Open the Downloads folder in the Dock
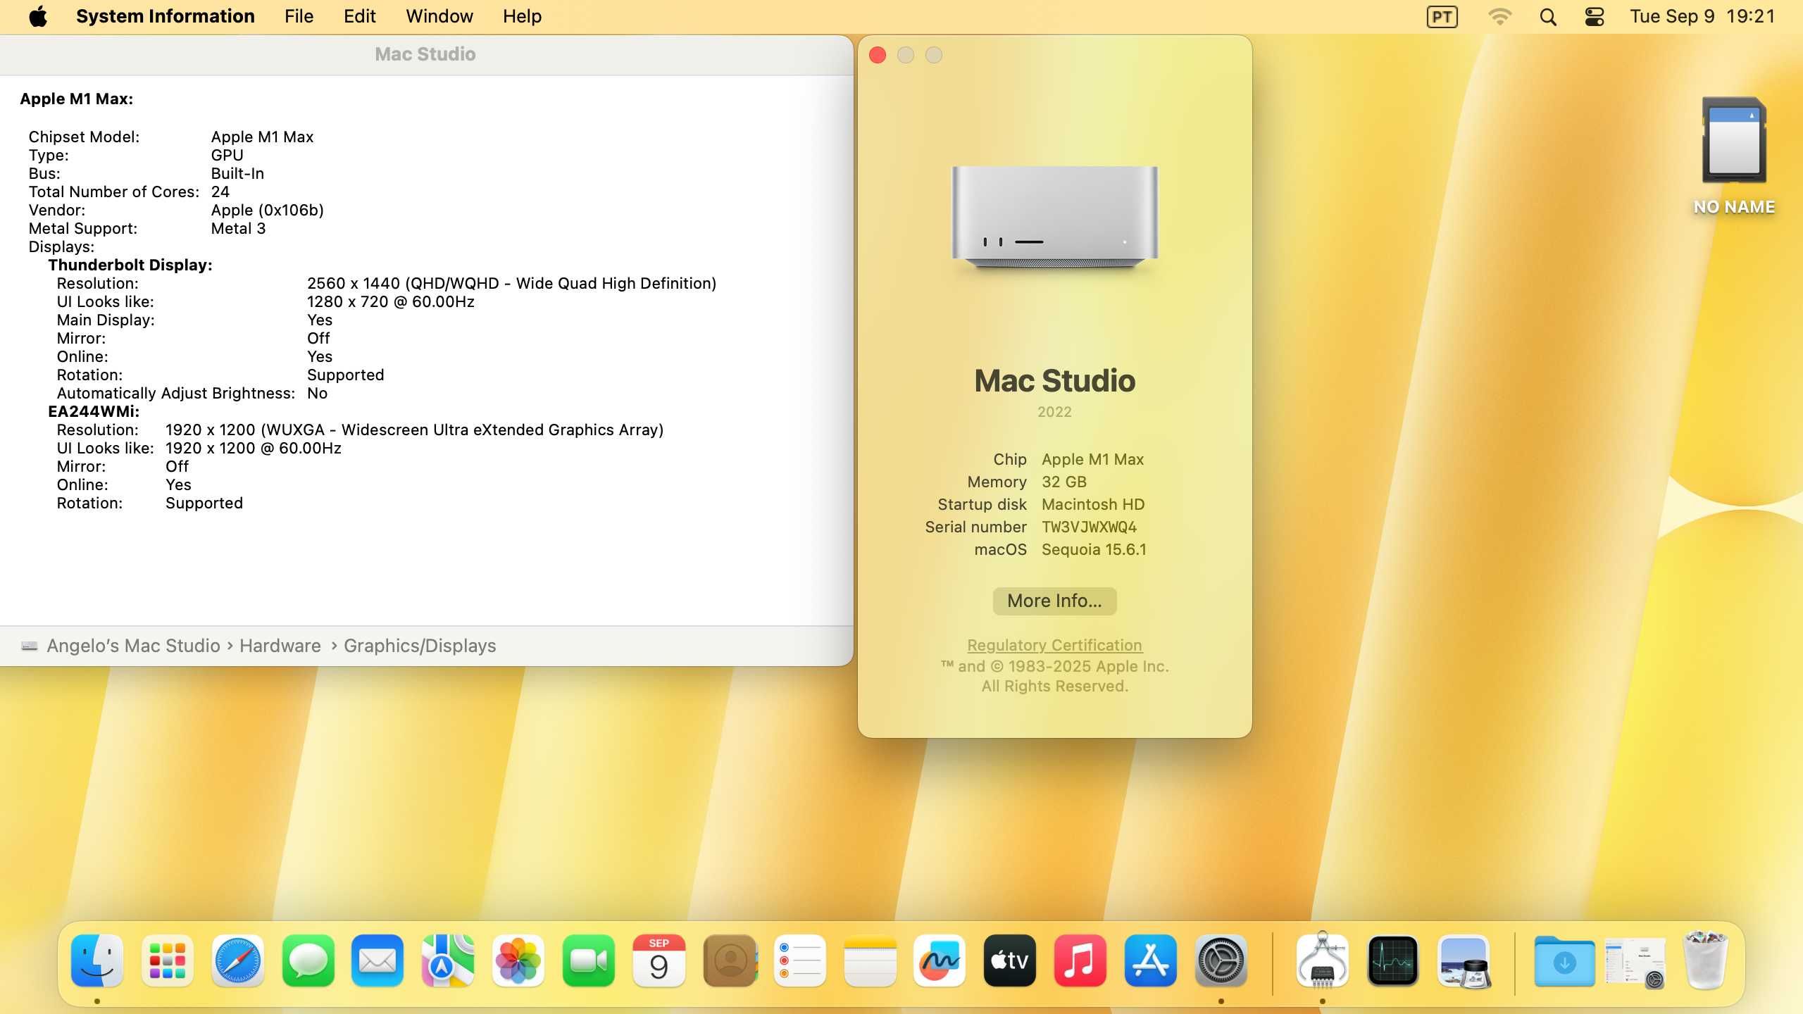 pos(1564,961)
